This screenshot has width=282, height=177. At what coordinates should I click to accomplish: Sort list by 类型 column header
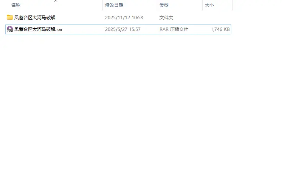click(164, 5)
